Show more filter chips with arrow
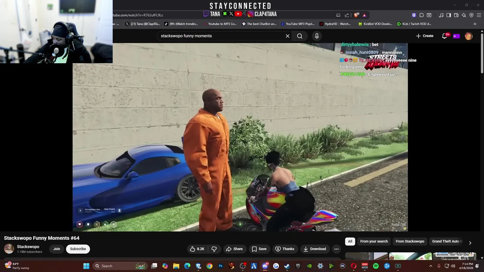 (x=470, y=243)
